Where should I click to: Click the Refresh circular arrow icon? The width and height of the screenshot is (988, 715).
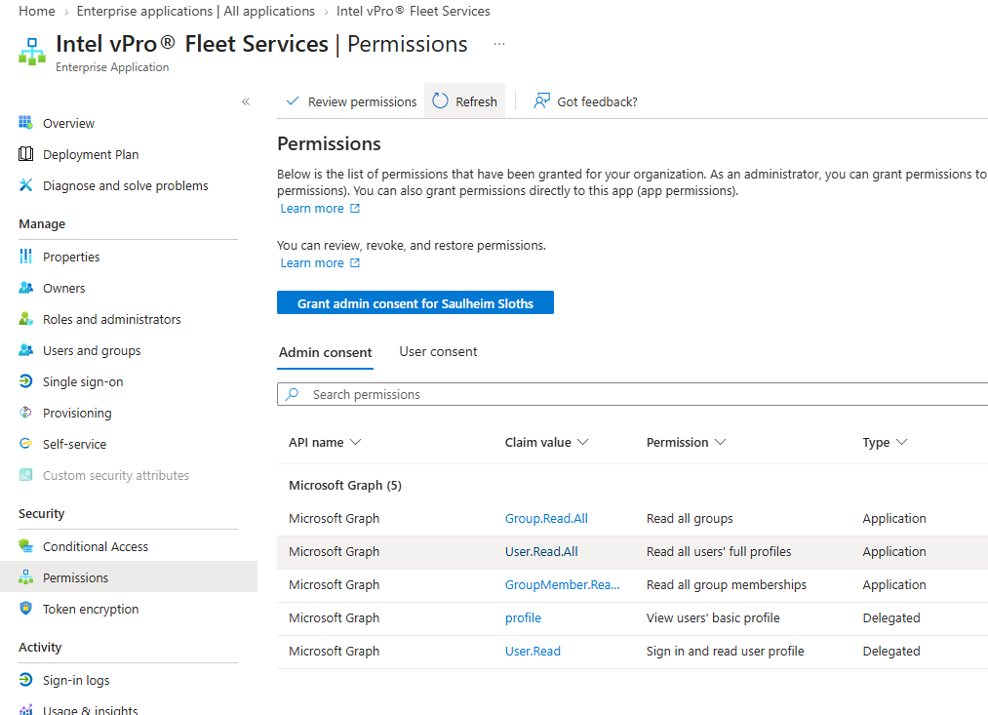pos(441,100)
